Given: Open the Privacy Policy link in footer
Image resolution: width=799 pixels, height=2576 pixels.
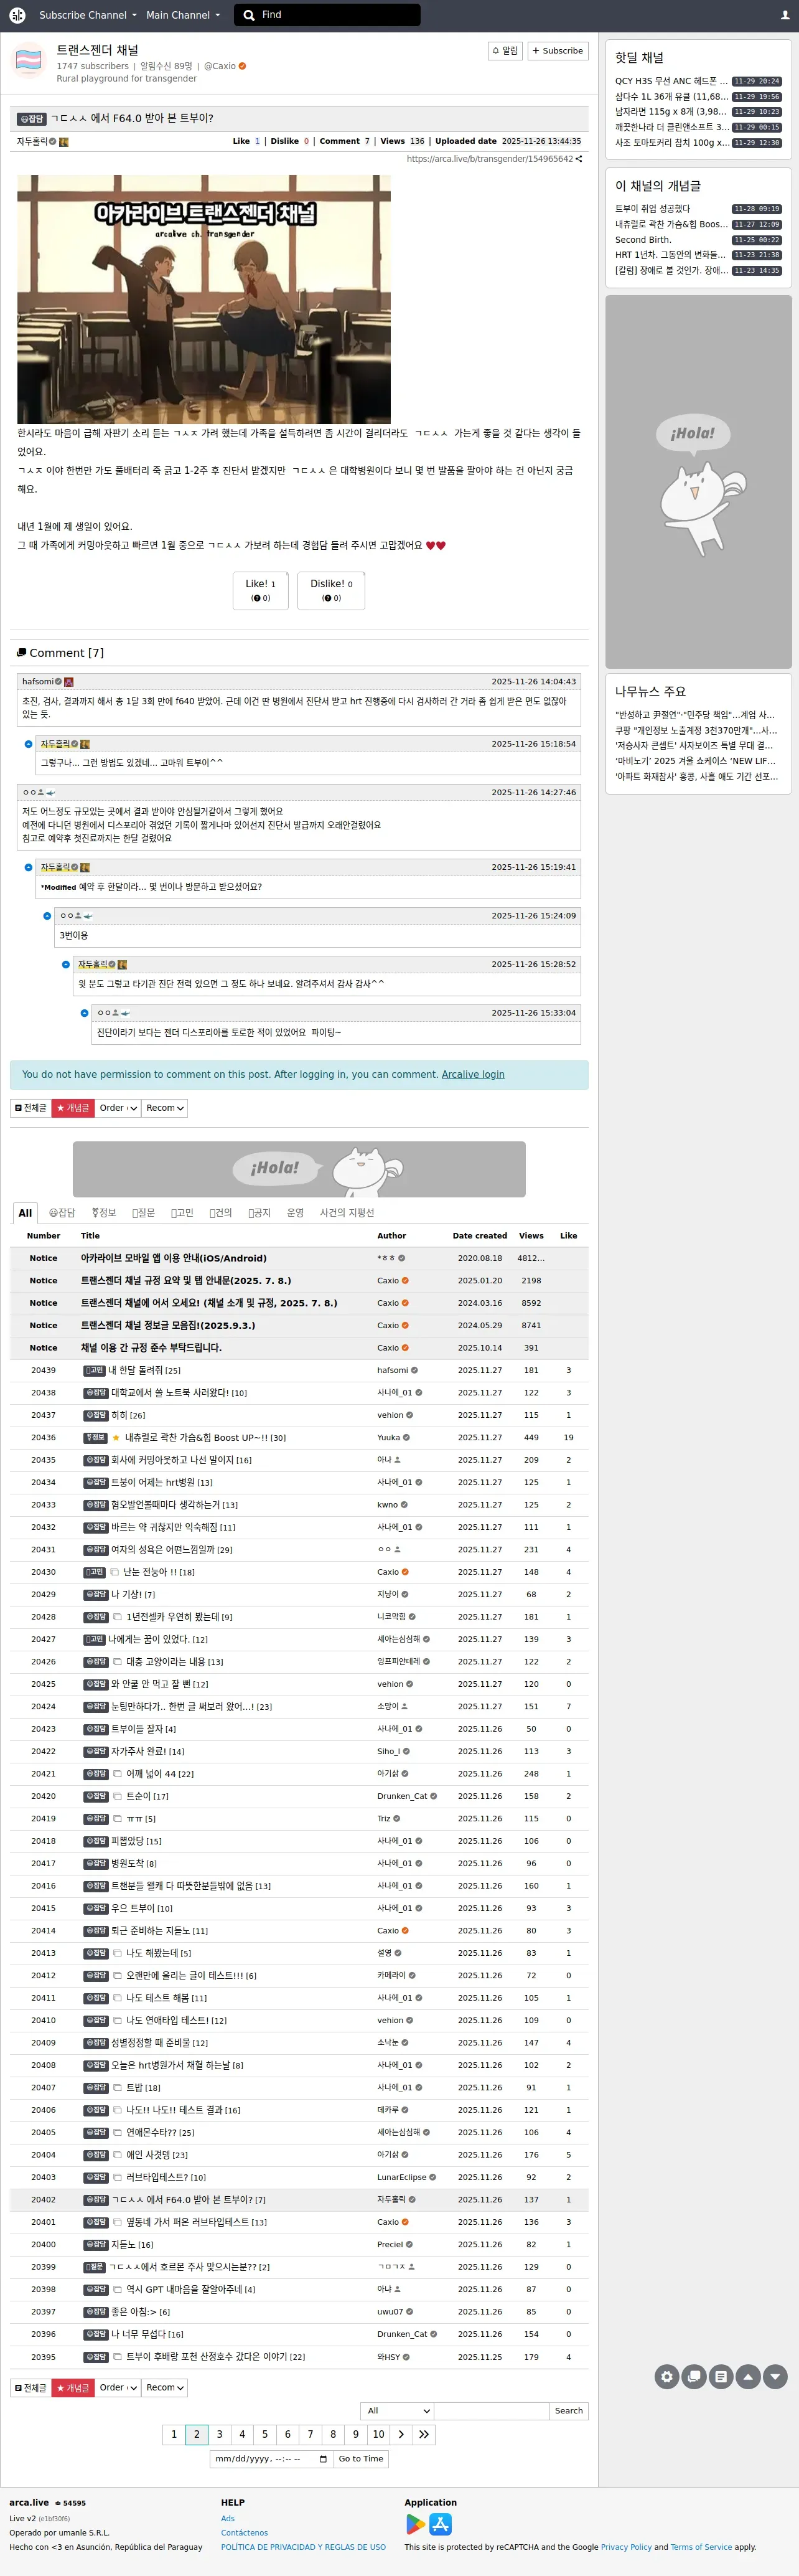Looking at the screenshot, I should pos(626,2547).
